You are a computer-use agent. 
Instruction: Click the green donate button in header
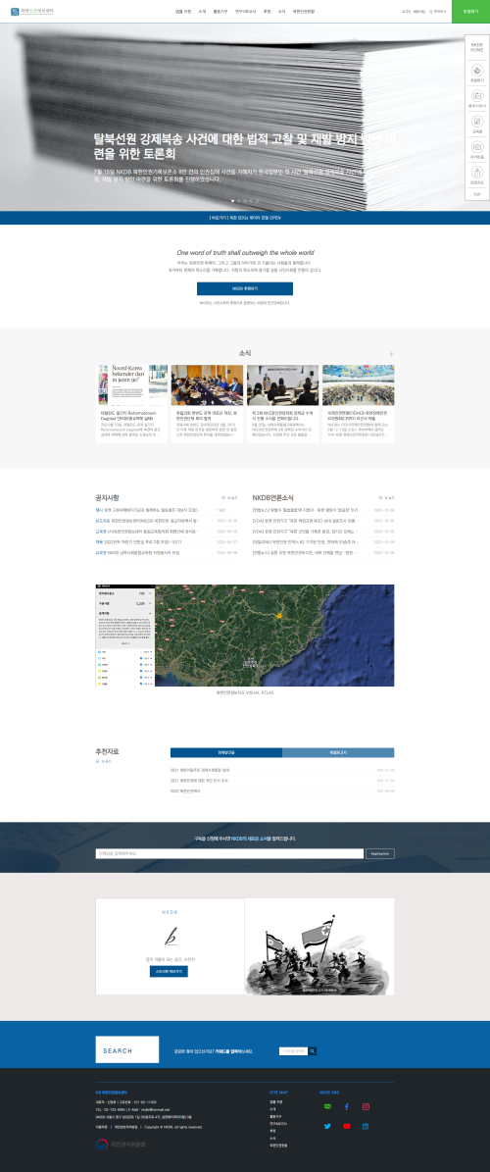pos(470,11)
